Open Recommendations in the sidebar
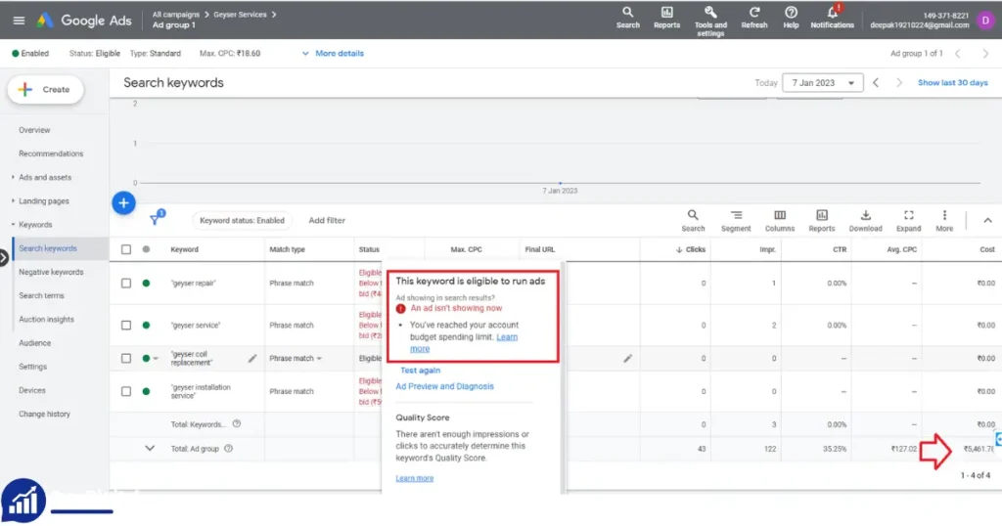The width and height of the screenshot is (1002, 526). [51, 153]
